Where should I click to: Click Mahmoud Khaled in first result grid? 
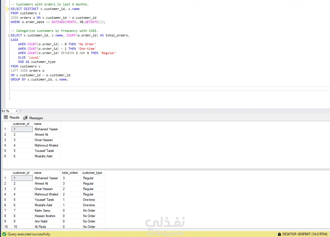click(46, 145)
